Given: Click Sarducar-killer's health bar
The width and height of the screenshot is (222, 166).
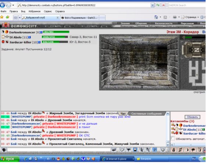Looking at the screenshot, I should pos(55,42).
